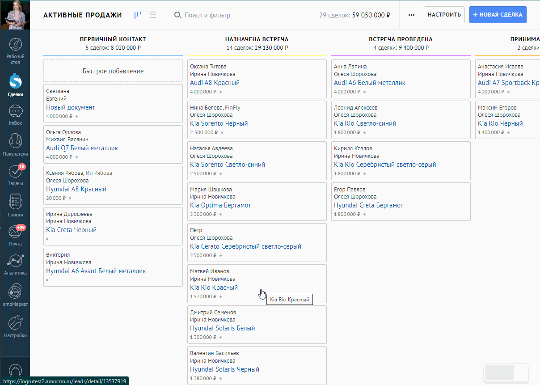540x385 pixels.
Task: Click НАЗНАЧЕНА ВСТРЕЧА column header
Action: click(257, 39)
